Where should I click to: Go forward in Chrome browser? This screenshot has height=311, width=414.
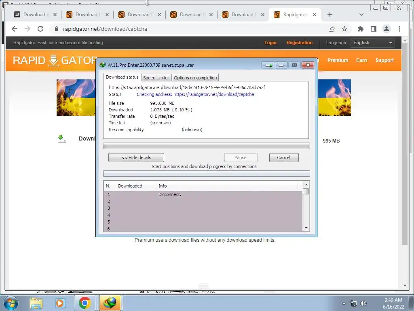(27, 29)
